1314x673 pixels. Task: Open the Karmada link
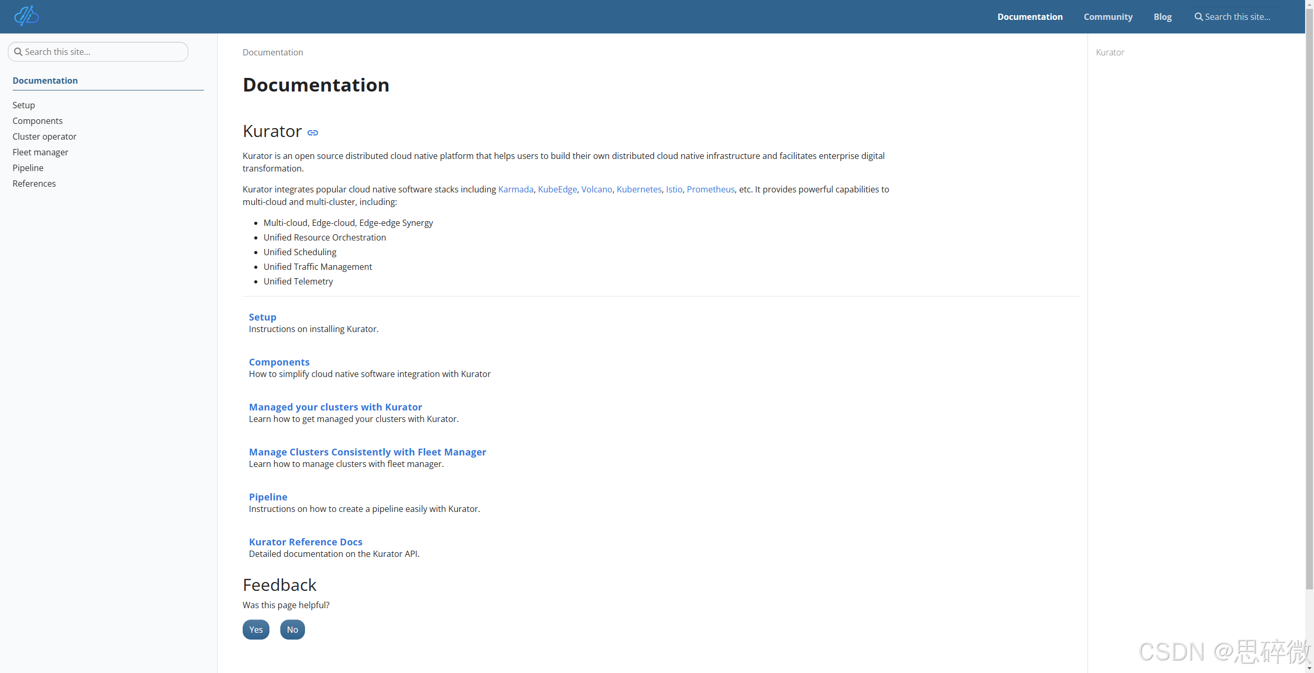click(516, 189)
